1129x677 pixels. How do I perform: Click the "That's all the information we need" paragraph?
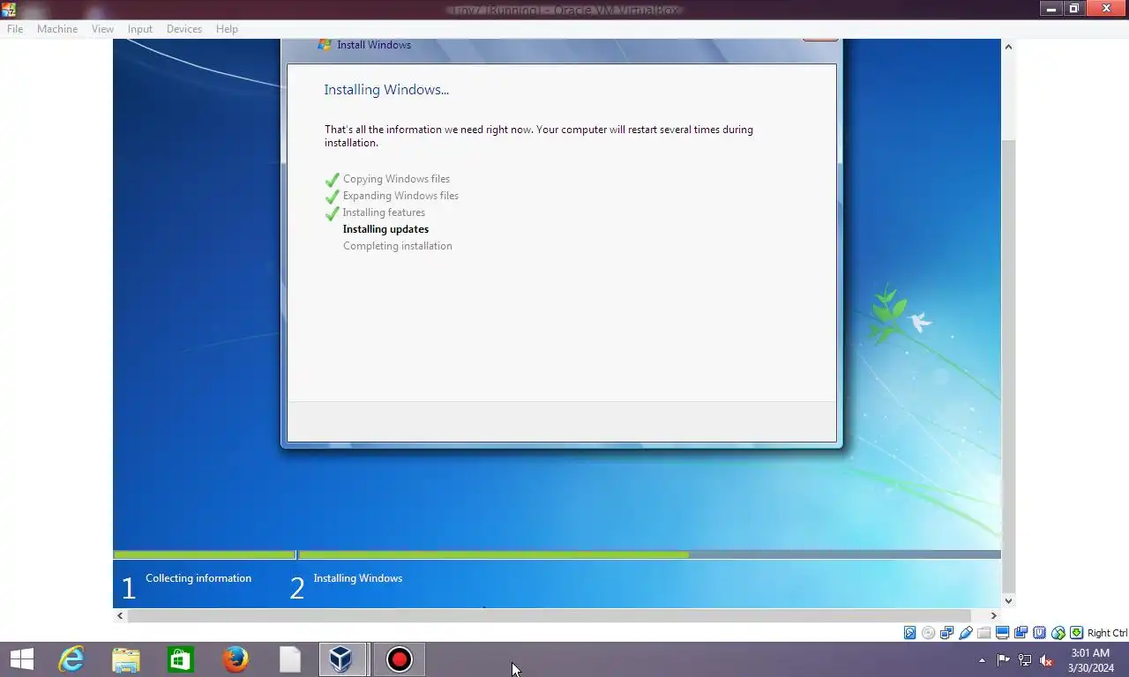pos(539,136)
